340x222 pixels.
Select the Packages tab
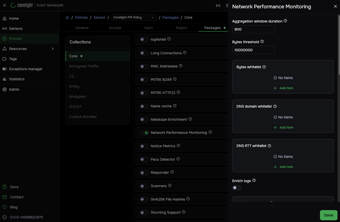pos(212,28)
